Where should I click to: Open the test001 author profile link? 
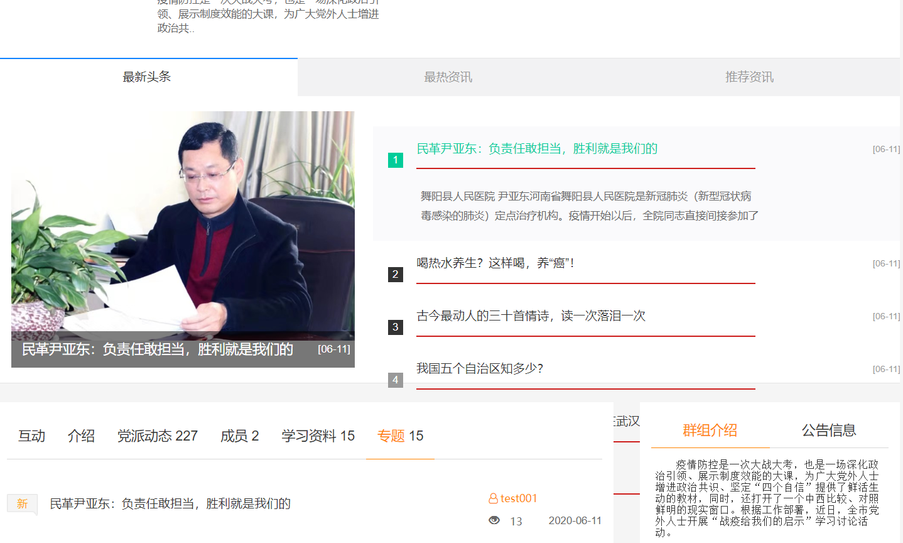click(x=519, y=499)
